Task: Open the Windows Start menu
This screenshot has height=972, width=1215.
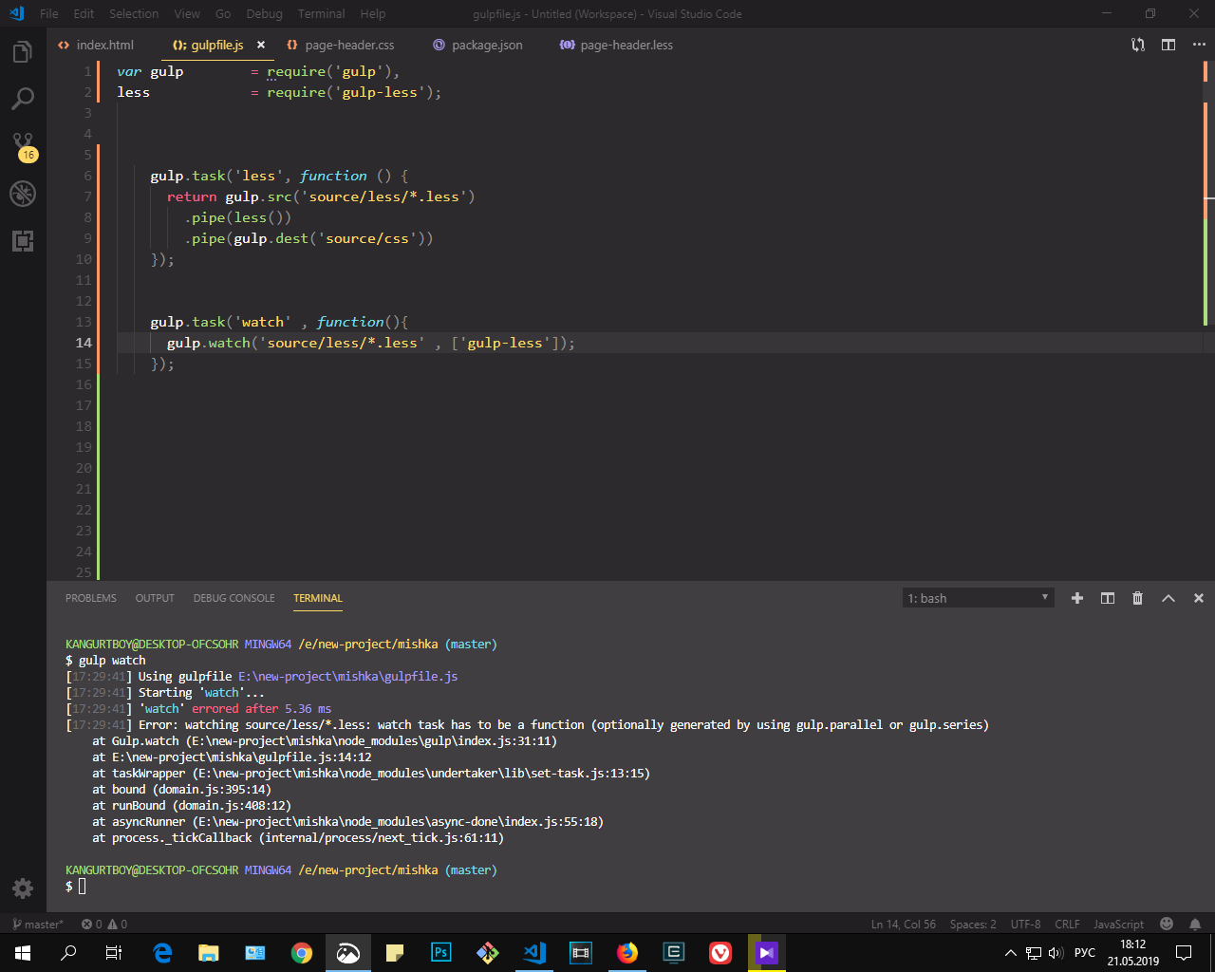Action: 23,952
